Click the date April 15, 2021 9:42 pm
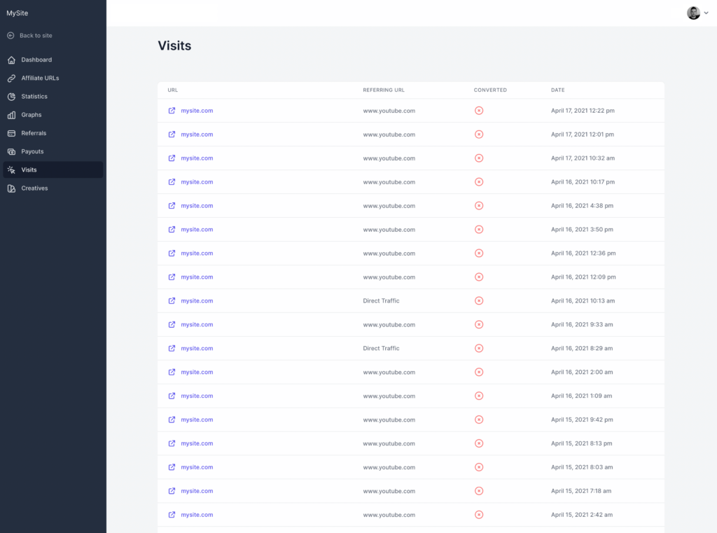Viewport: 717px width, 533px height. pos(582,420)
